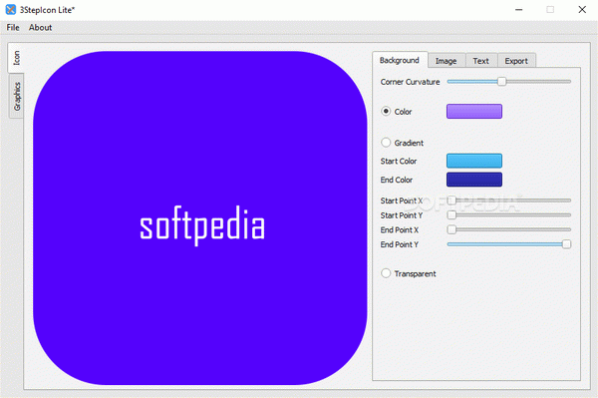Close the 3StepIcon Lite window
Image resolution: width=598 pixels, height=398 pixels.
[x=582, y=10]
